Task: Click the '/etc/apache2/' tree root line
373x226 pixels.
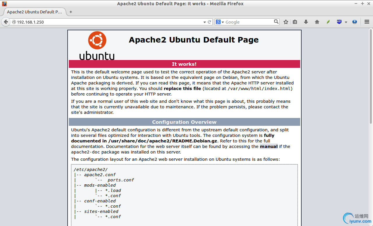Action: [x=91, y=169]
